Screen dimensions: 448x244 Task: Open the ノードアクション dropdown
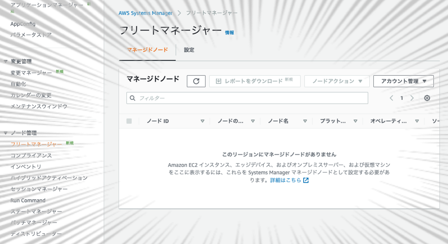pos(337,81)
